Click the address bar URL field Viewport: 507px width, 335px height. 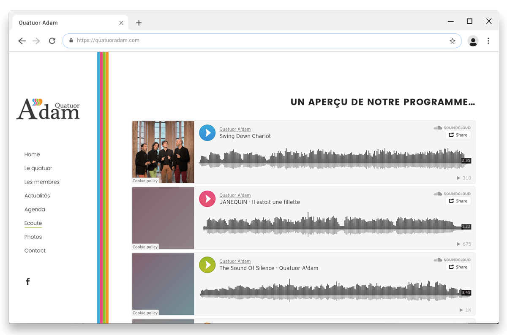(253, 41)
